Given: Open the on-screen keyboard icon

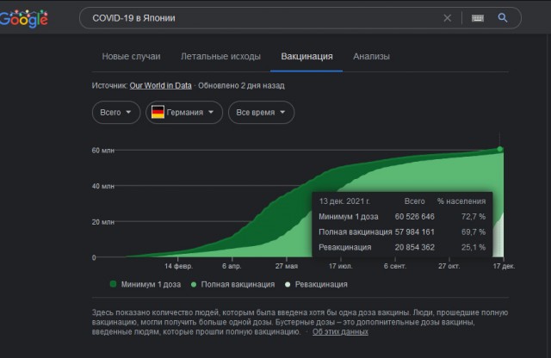Looking at the screenshot, I should pyautogui.click(x=478, y=18).
